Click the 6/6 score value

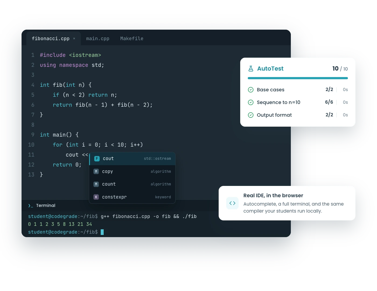click(329, 102)
